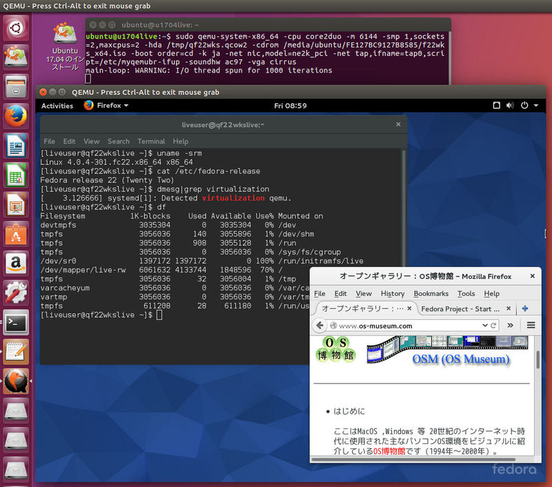Screen dimensions: 552x487
Task: Launch Firefox from the Ubuntu dock
Action: click(16, 116)
